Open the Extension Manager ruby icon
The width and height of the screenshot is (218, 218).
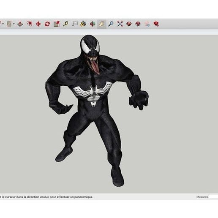tap(156, 24)
